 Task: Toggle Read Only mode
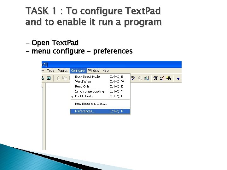[100, 87]
